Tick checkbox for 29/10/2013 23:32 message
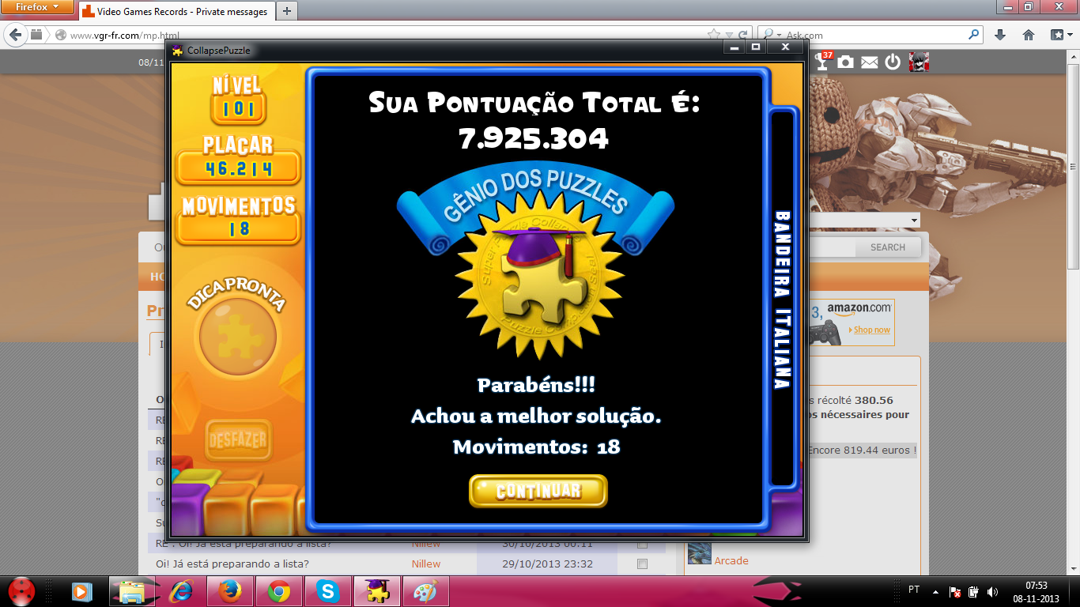 click(x=642, y=564)
